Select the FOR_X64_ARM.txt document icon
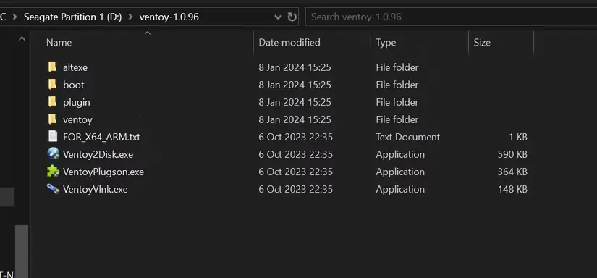Screen dimensions: 597x278 pyautogui.click(x=53, y=137)
